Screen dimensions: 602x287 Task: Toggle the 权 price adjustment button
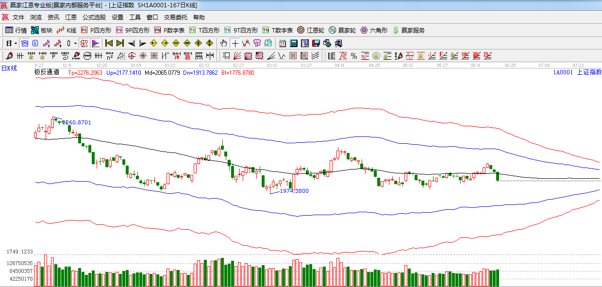(84, 43)
